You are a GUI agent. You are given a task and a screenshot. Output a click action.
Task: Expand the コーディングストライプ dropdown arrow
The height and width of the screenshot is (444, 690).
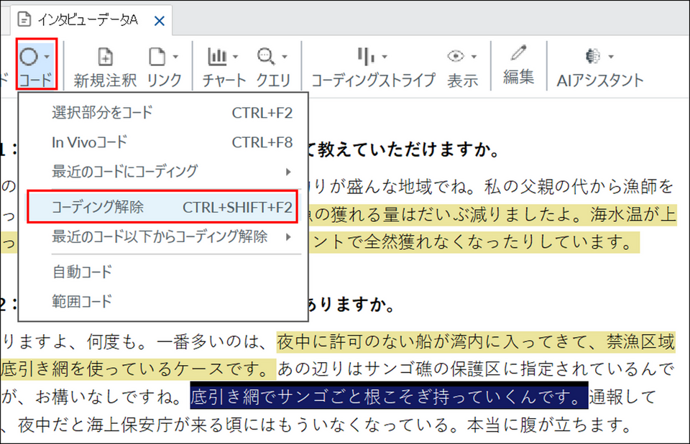click(x=384, y=57)
